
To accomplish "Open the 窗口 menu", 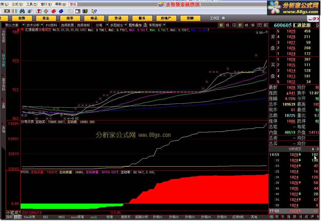I will (x=46, y=4).
